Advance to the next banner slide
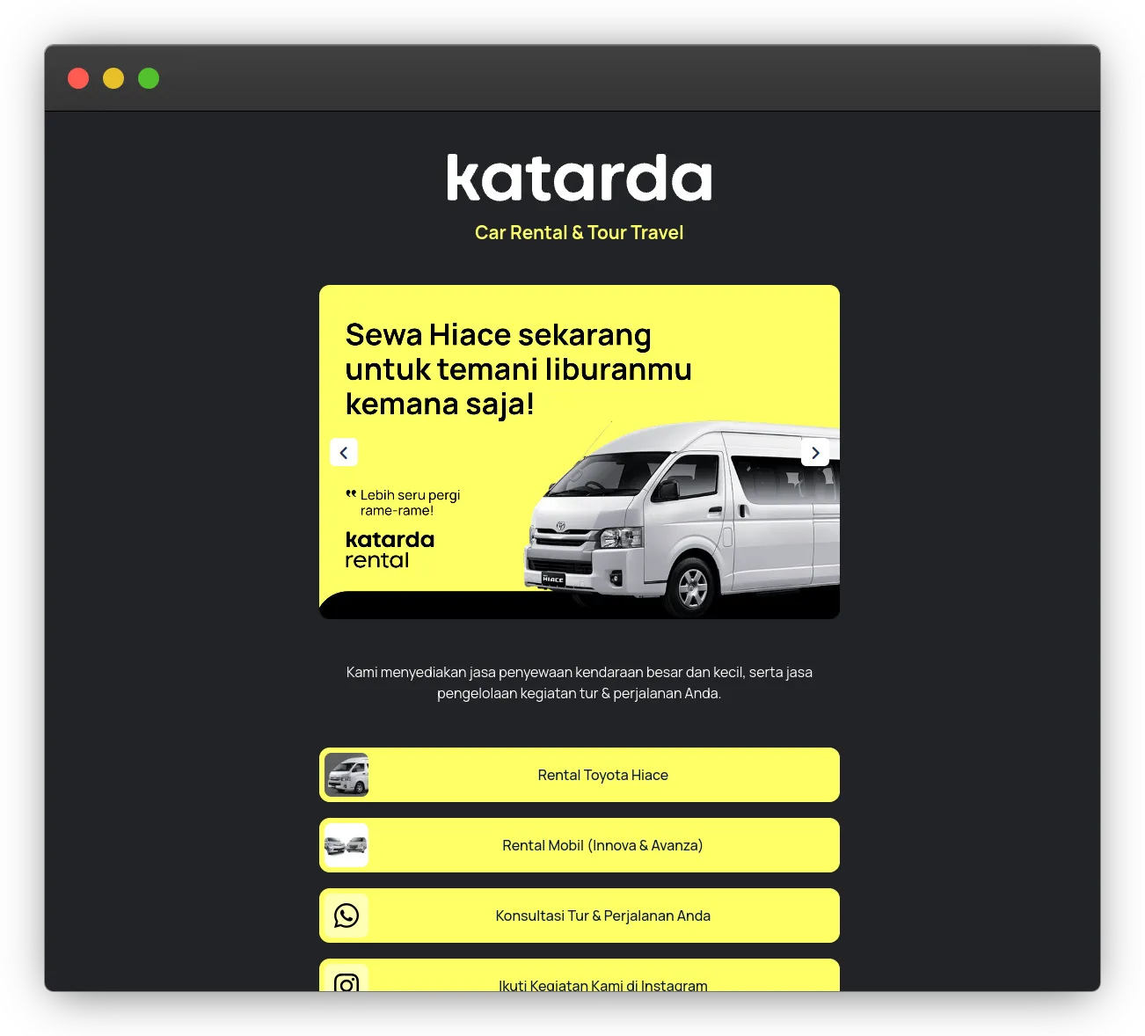The image size is (1145, 1036). click(x=815, y=453)
